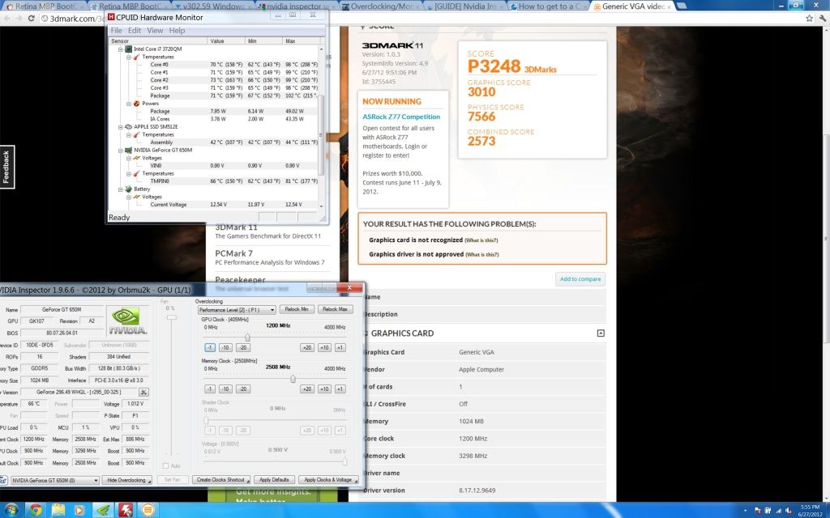The height and width of the screenshot is (518, 830).
Task: Open the Help menu in Hardware Monitor
Action: (177, 31)
